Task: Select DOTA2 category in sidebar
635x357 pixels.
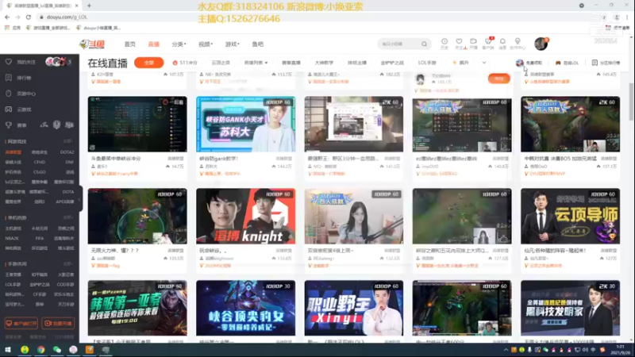Action: (x=67, y=152)
